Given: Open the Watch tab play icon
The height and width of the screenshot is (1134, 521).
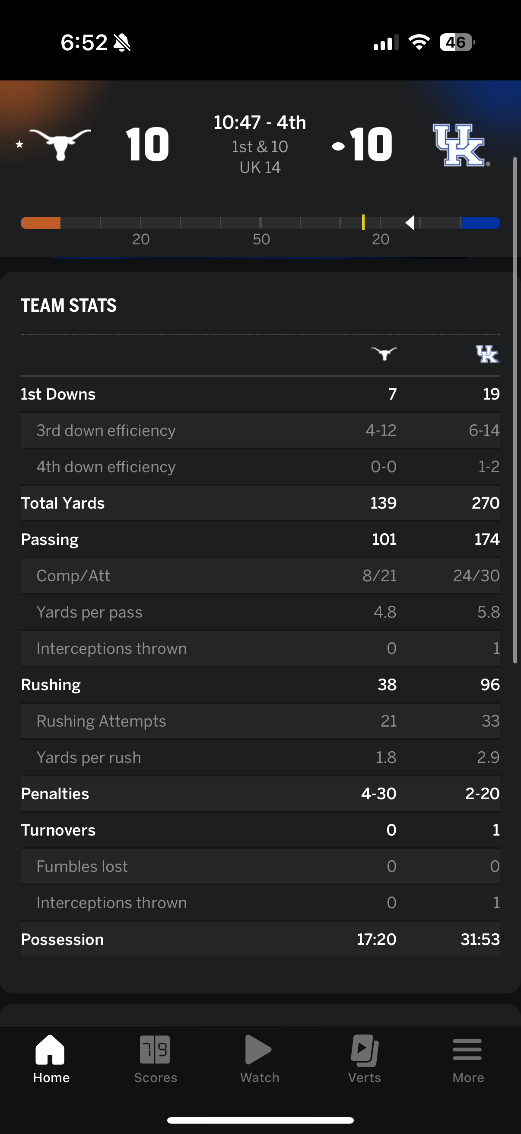Looking at the screenshot, I should [258, 1050].
